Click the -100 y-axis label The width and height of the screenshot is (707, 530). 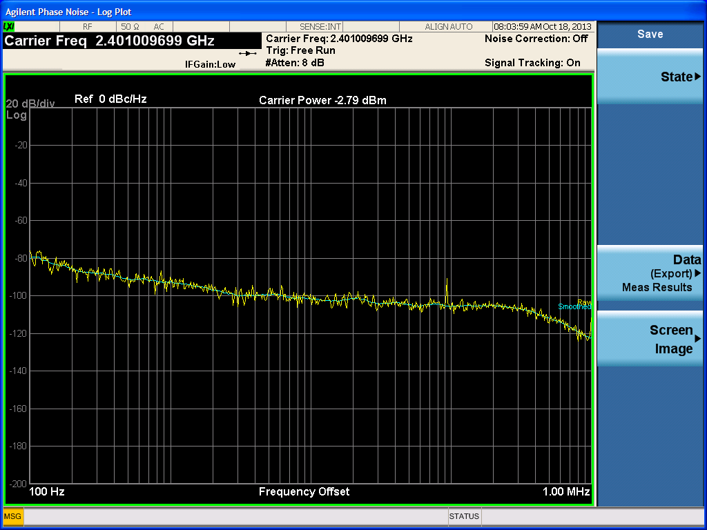click(17, 295)
